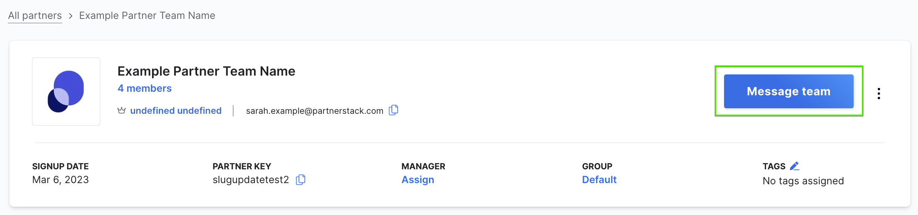Click the TAGS label
This screenshot has height=215, width=918.
[774, 166]
